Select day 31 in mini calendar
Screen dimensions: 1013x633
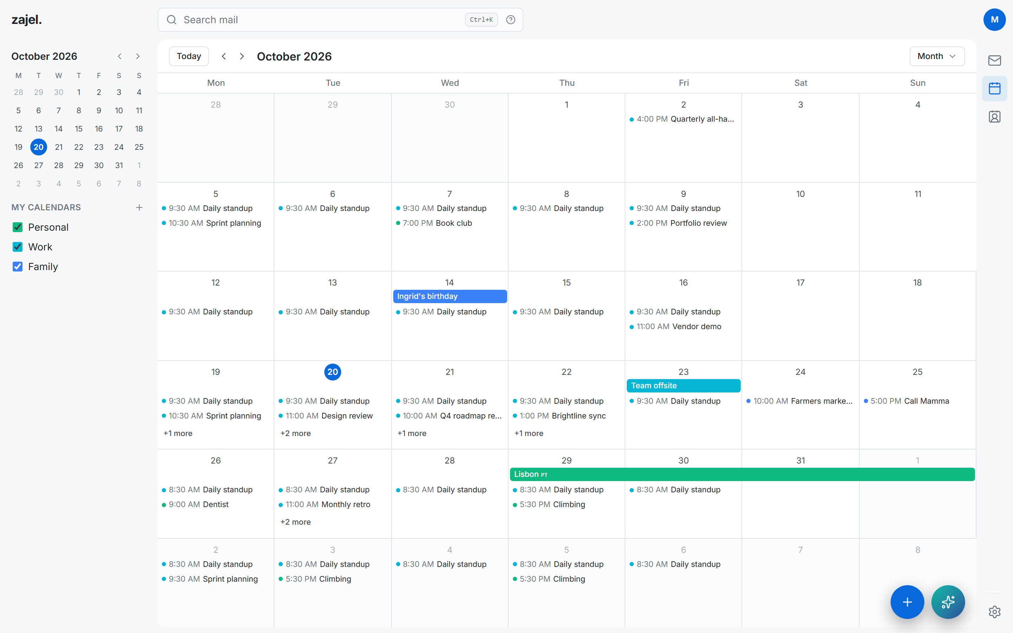click(x=119, y=165)
